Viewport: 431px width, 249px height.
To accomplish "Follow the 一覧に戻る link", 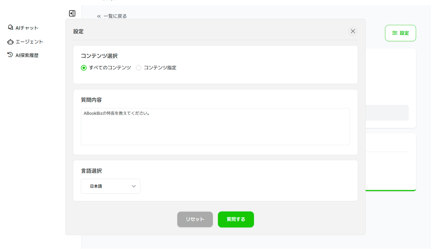I will (x=115, y=16).
